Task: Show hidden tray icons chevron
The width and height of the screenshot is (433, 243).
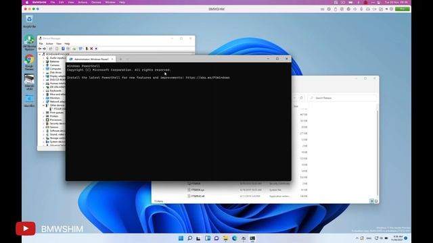Action: point(357,238)
